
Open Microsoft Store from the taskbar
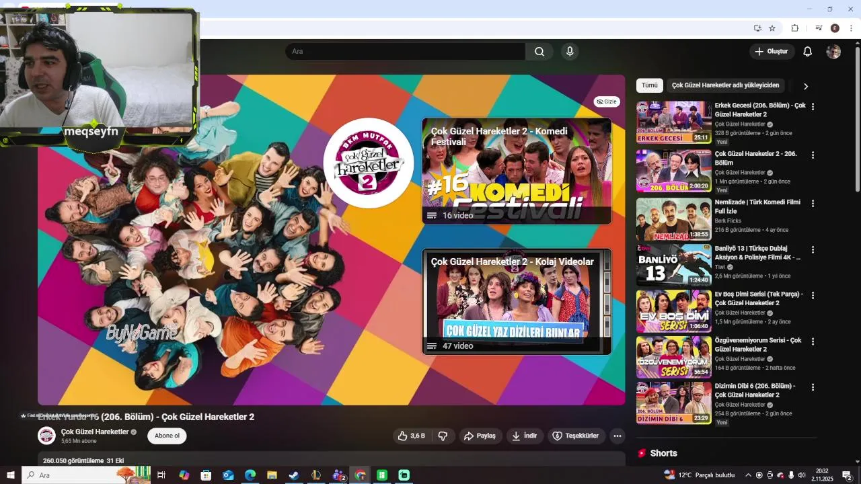tap(206, 475)
